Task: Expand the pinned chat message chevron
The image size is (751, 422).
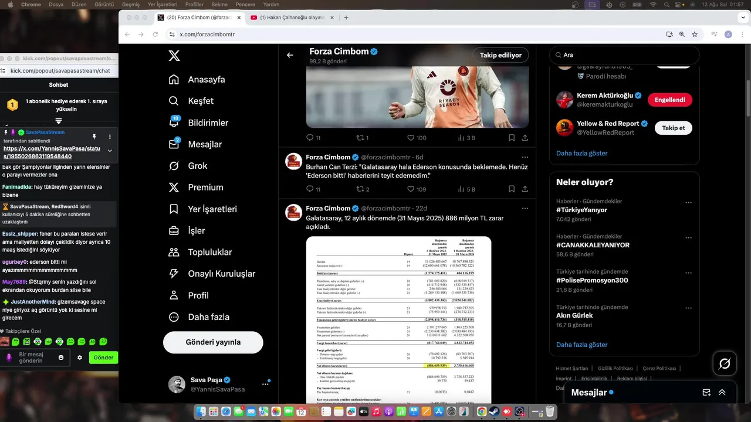Action: (x=110, y=151)
